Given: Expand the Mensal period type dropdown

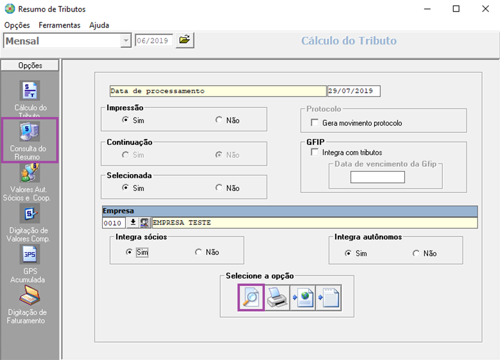Looking at the screenshot, I should (x=126, y=41).
